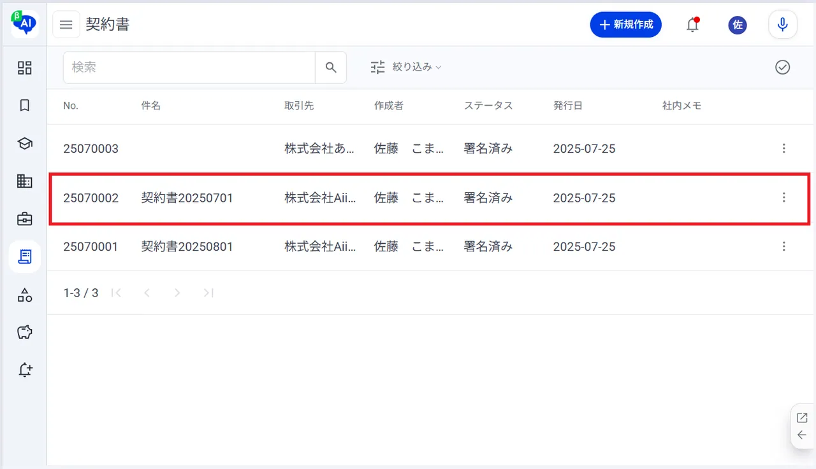Image resolution: width=816 pixels, height=469 pixels.
Task: Click the 作成者 column header
Action: tap(389, 106)
